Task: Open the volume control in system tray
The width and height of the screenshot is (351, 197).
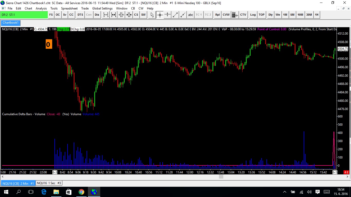Action: click(309, 192)
